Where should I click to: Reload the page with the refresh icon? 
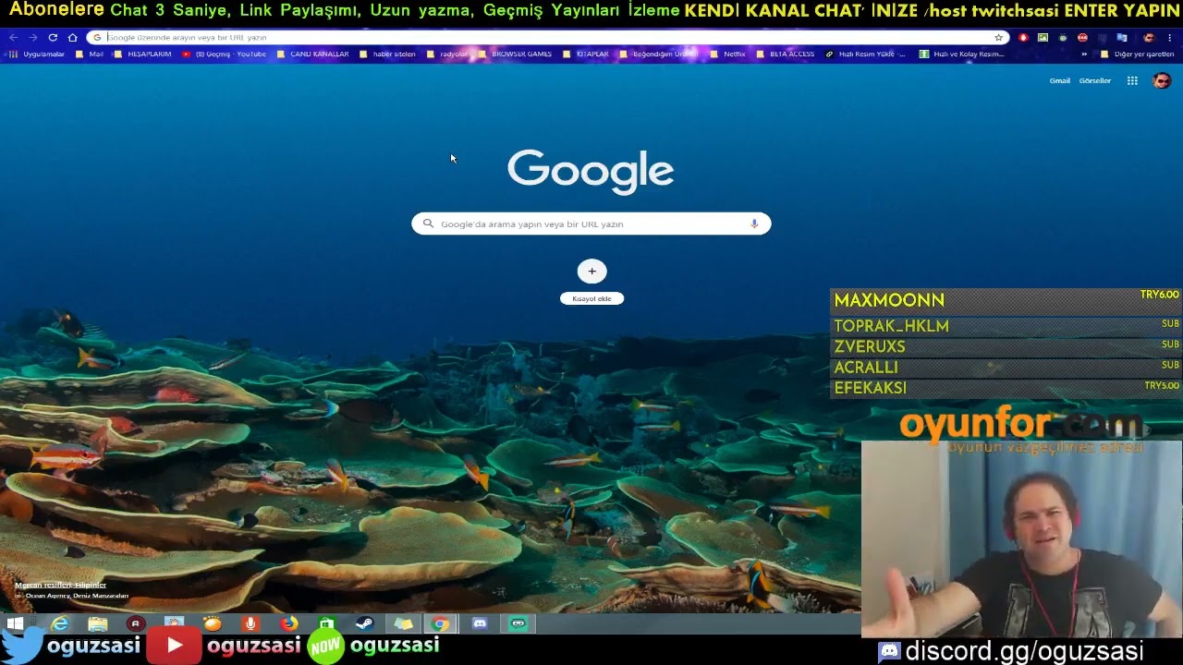(53, 37)
